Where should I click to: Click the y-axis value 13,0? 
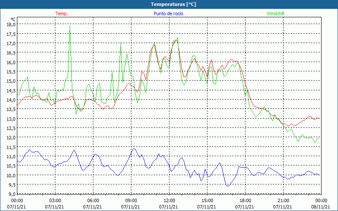(x=11, y=119)
